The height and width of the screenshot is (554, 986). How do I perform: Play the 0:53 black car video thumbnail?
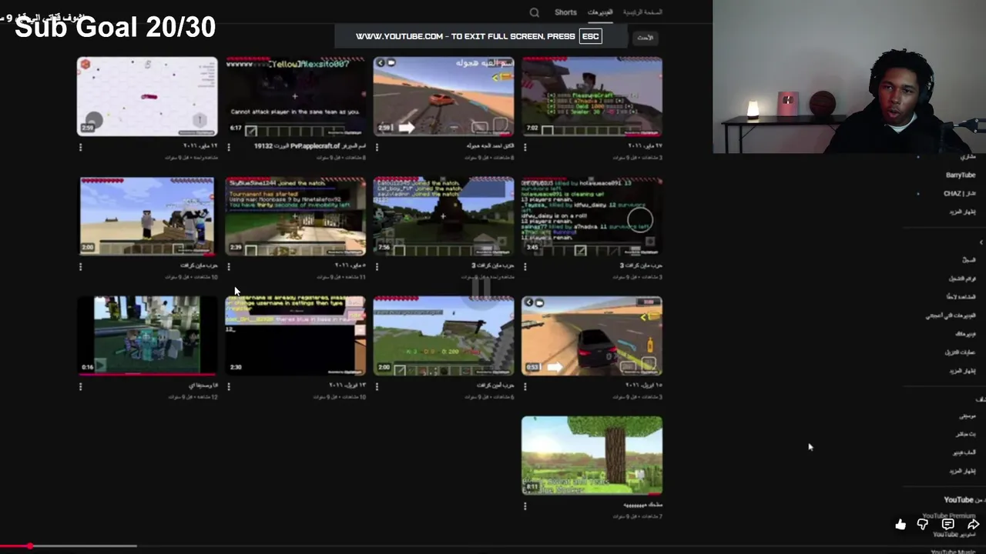(592, 335)
